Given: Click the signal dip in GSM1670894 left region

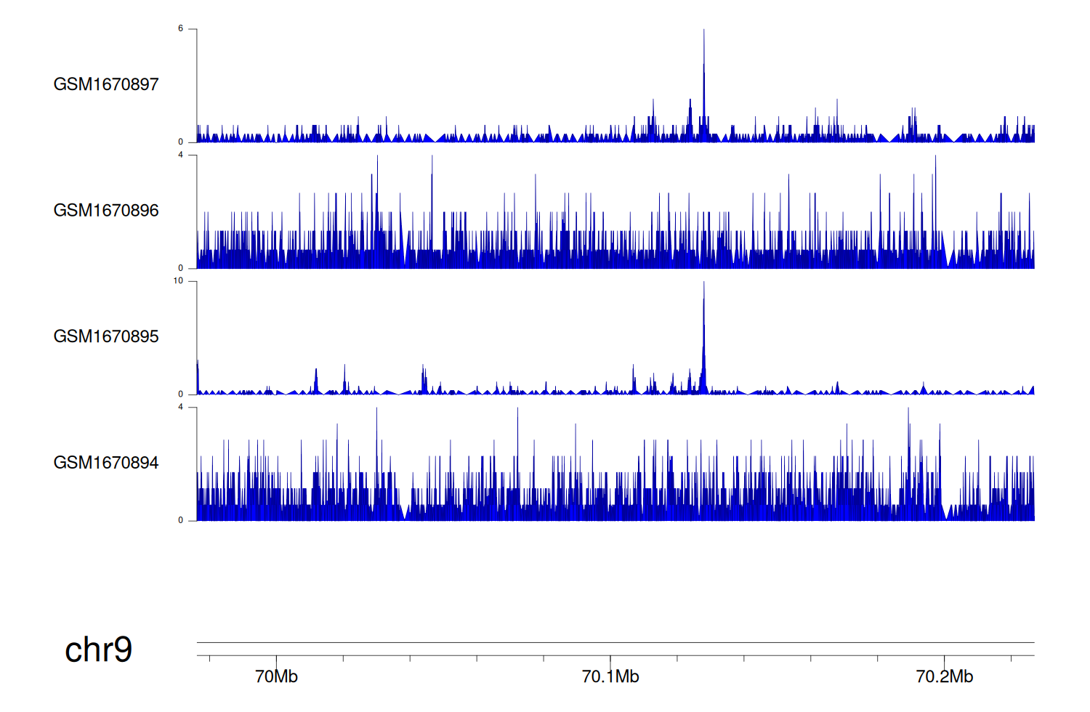Looking at the screenshot, I should [405, 513].
